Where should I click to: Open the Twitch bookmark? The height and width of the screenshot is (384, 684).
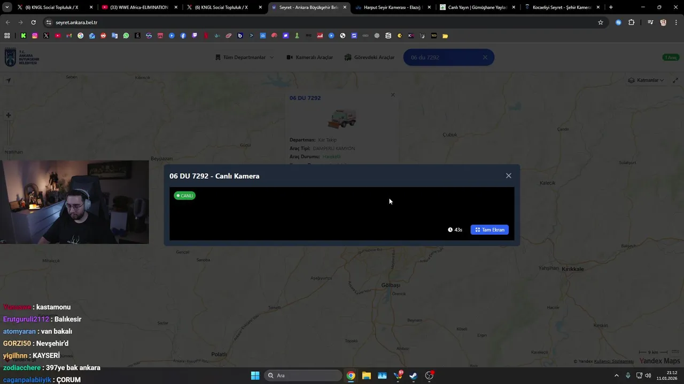click(x=195, y=36)
